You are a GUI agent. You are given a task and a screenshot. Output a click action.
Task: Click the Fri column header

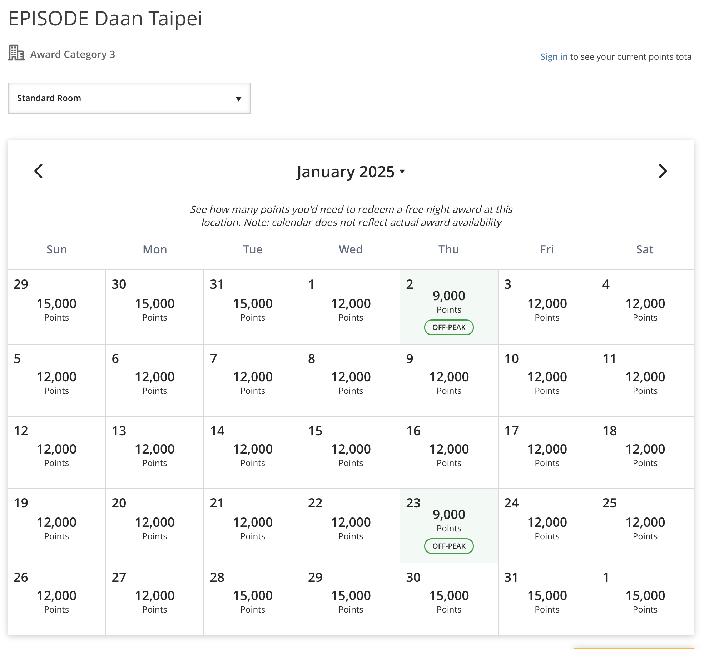pos(547,249)
